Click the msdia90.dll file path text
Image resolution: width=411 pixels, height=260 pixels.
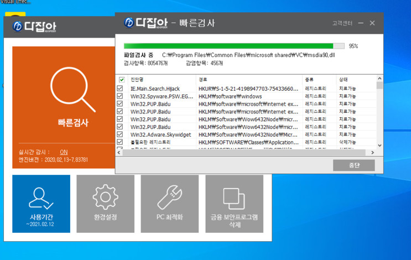point(248,55)
